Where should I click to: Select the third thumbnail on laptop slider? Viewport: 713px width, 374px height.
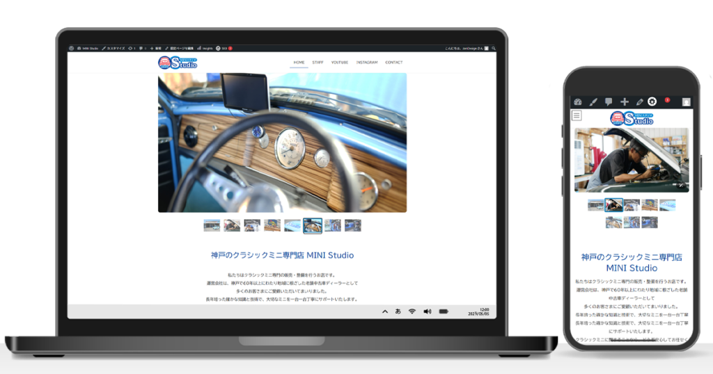coord(252,225)
